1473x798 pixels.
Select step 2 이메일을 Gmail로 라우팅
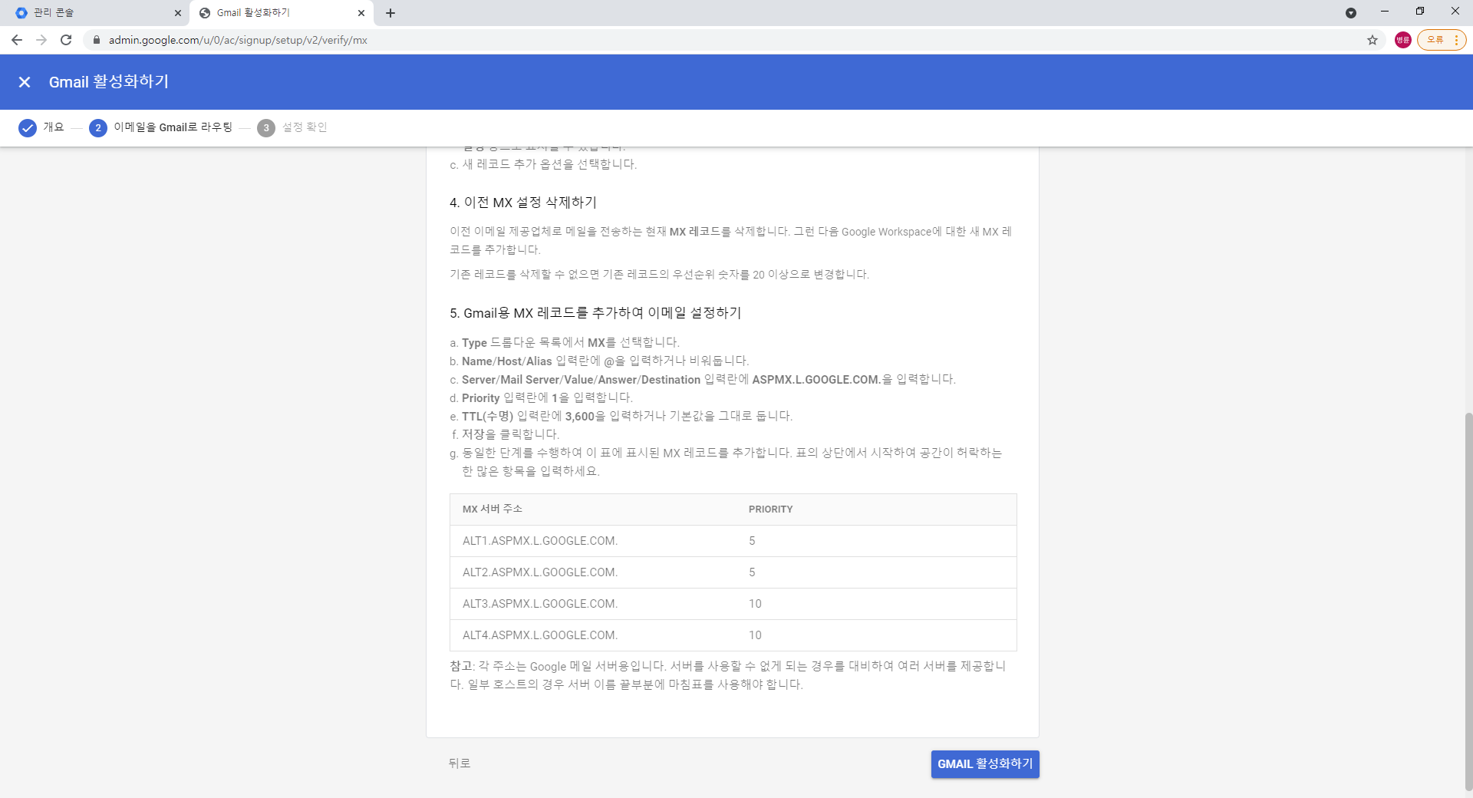(x=161, y=127)
